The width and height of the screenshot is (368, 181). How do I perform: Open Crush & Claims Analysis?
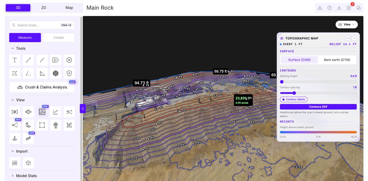point(42,87)
